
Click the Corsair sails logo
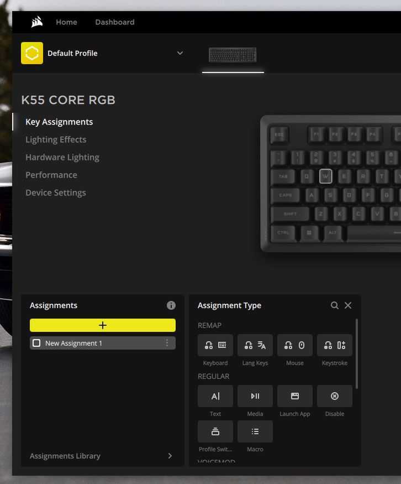click(x=36, y=22)
